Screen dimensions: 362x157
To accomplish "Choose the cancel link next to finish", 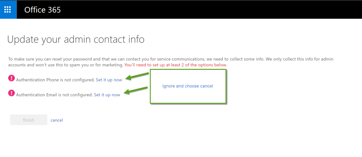I will pos(57,120).
